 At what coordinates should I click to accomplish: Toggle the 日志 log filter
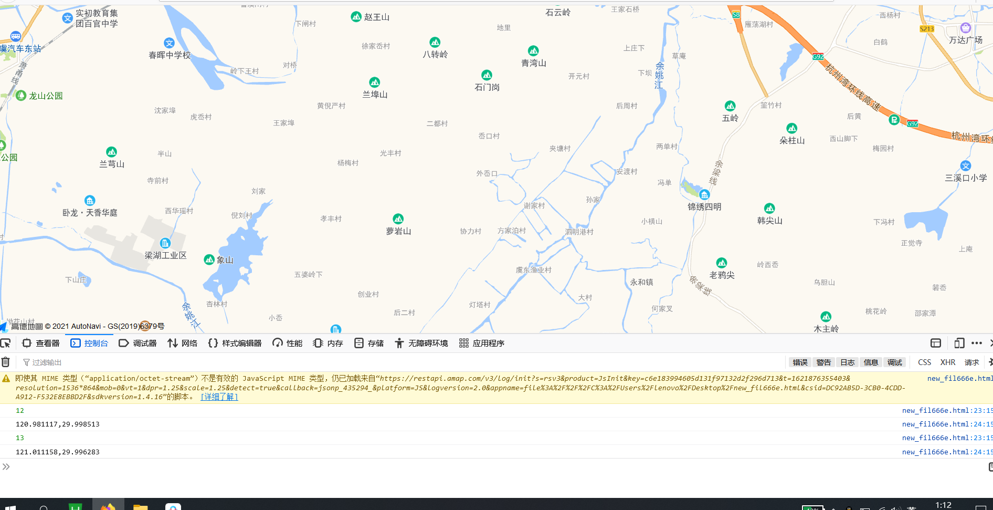[x=848, y=362]
